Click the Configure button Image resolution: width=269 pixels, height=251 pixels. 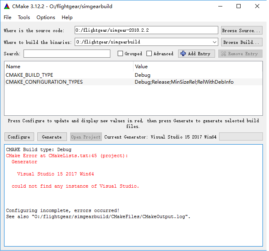19,138
